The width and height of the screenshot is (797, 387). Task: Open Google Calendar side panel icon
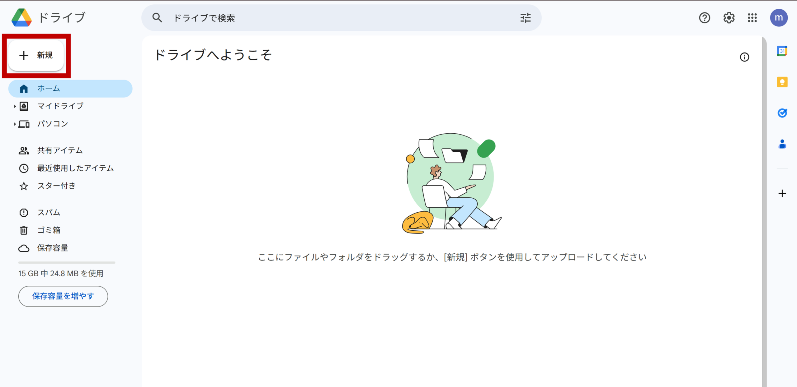coord(782,51)
